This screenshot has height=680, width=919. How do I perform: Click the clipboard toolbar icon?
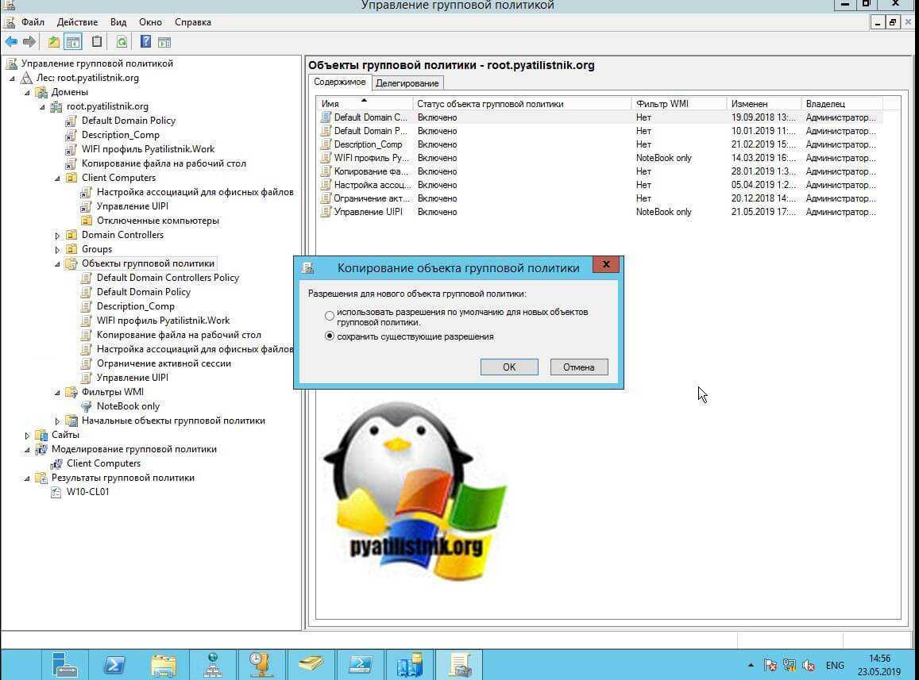pyautogui.click(x=97, y=41)
